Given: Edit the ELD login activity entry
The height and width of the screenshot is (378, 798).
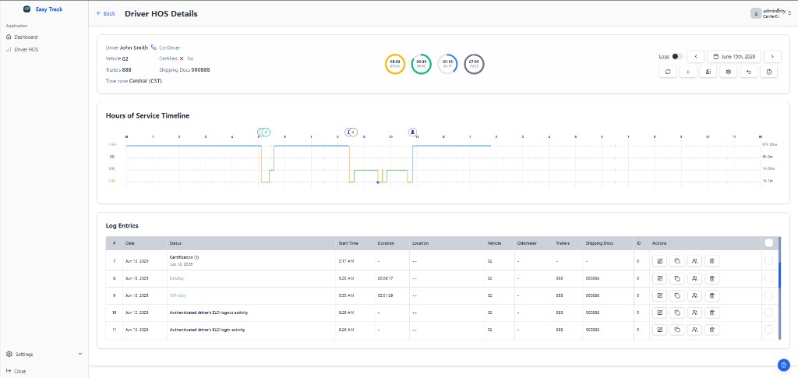Looking at the screenshot, I should pyautogui.click(x=660, y=330).
